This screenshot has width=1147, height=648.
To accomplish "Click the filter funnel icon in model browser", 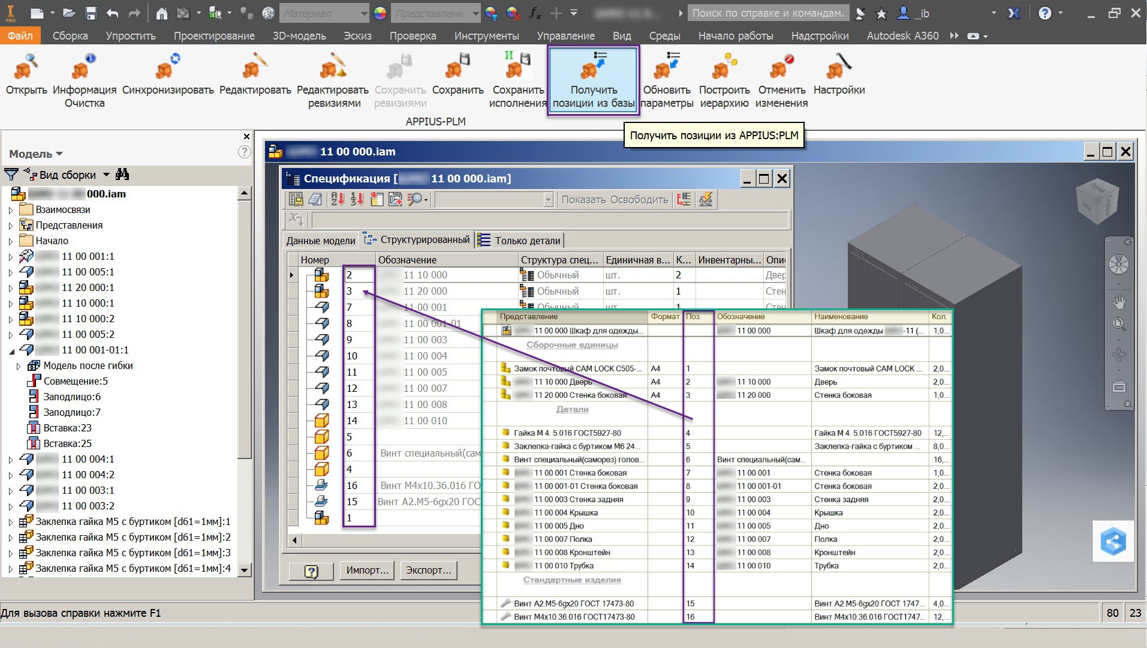I will tap(11, 175).
